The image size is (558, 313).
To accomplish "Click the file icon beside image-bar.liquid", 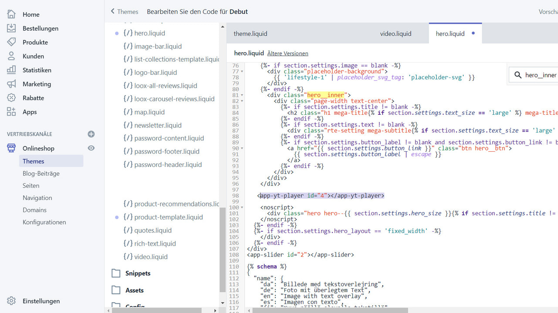I will (128, 46).
